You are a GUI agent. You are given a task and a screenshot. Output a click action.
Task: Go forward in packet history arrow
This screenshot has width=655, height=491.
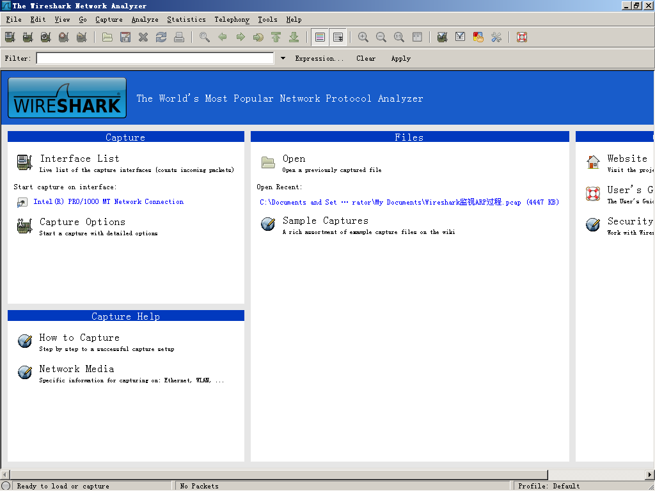coord(241,37)
